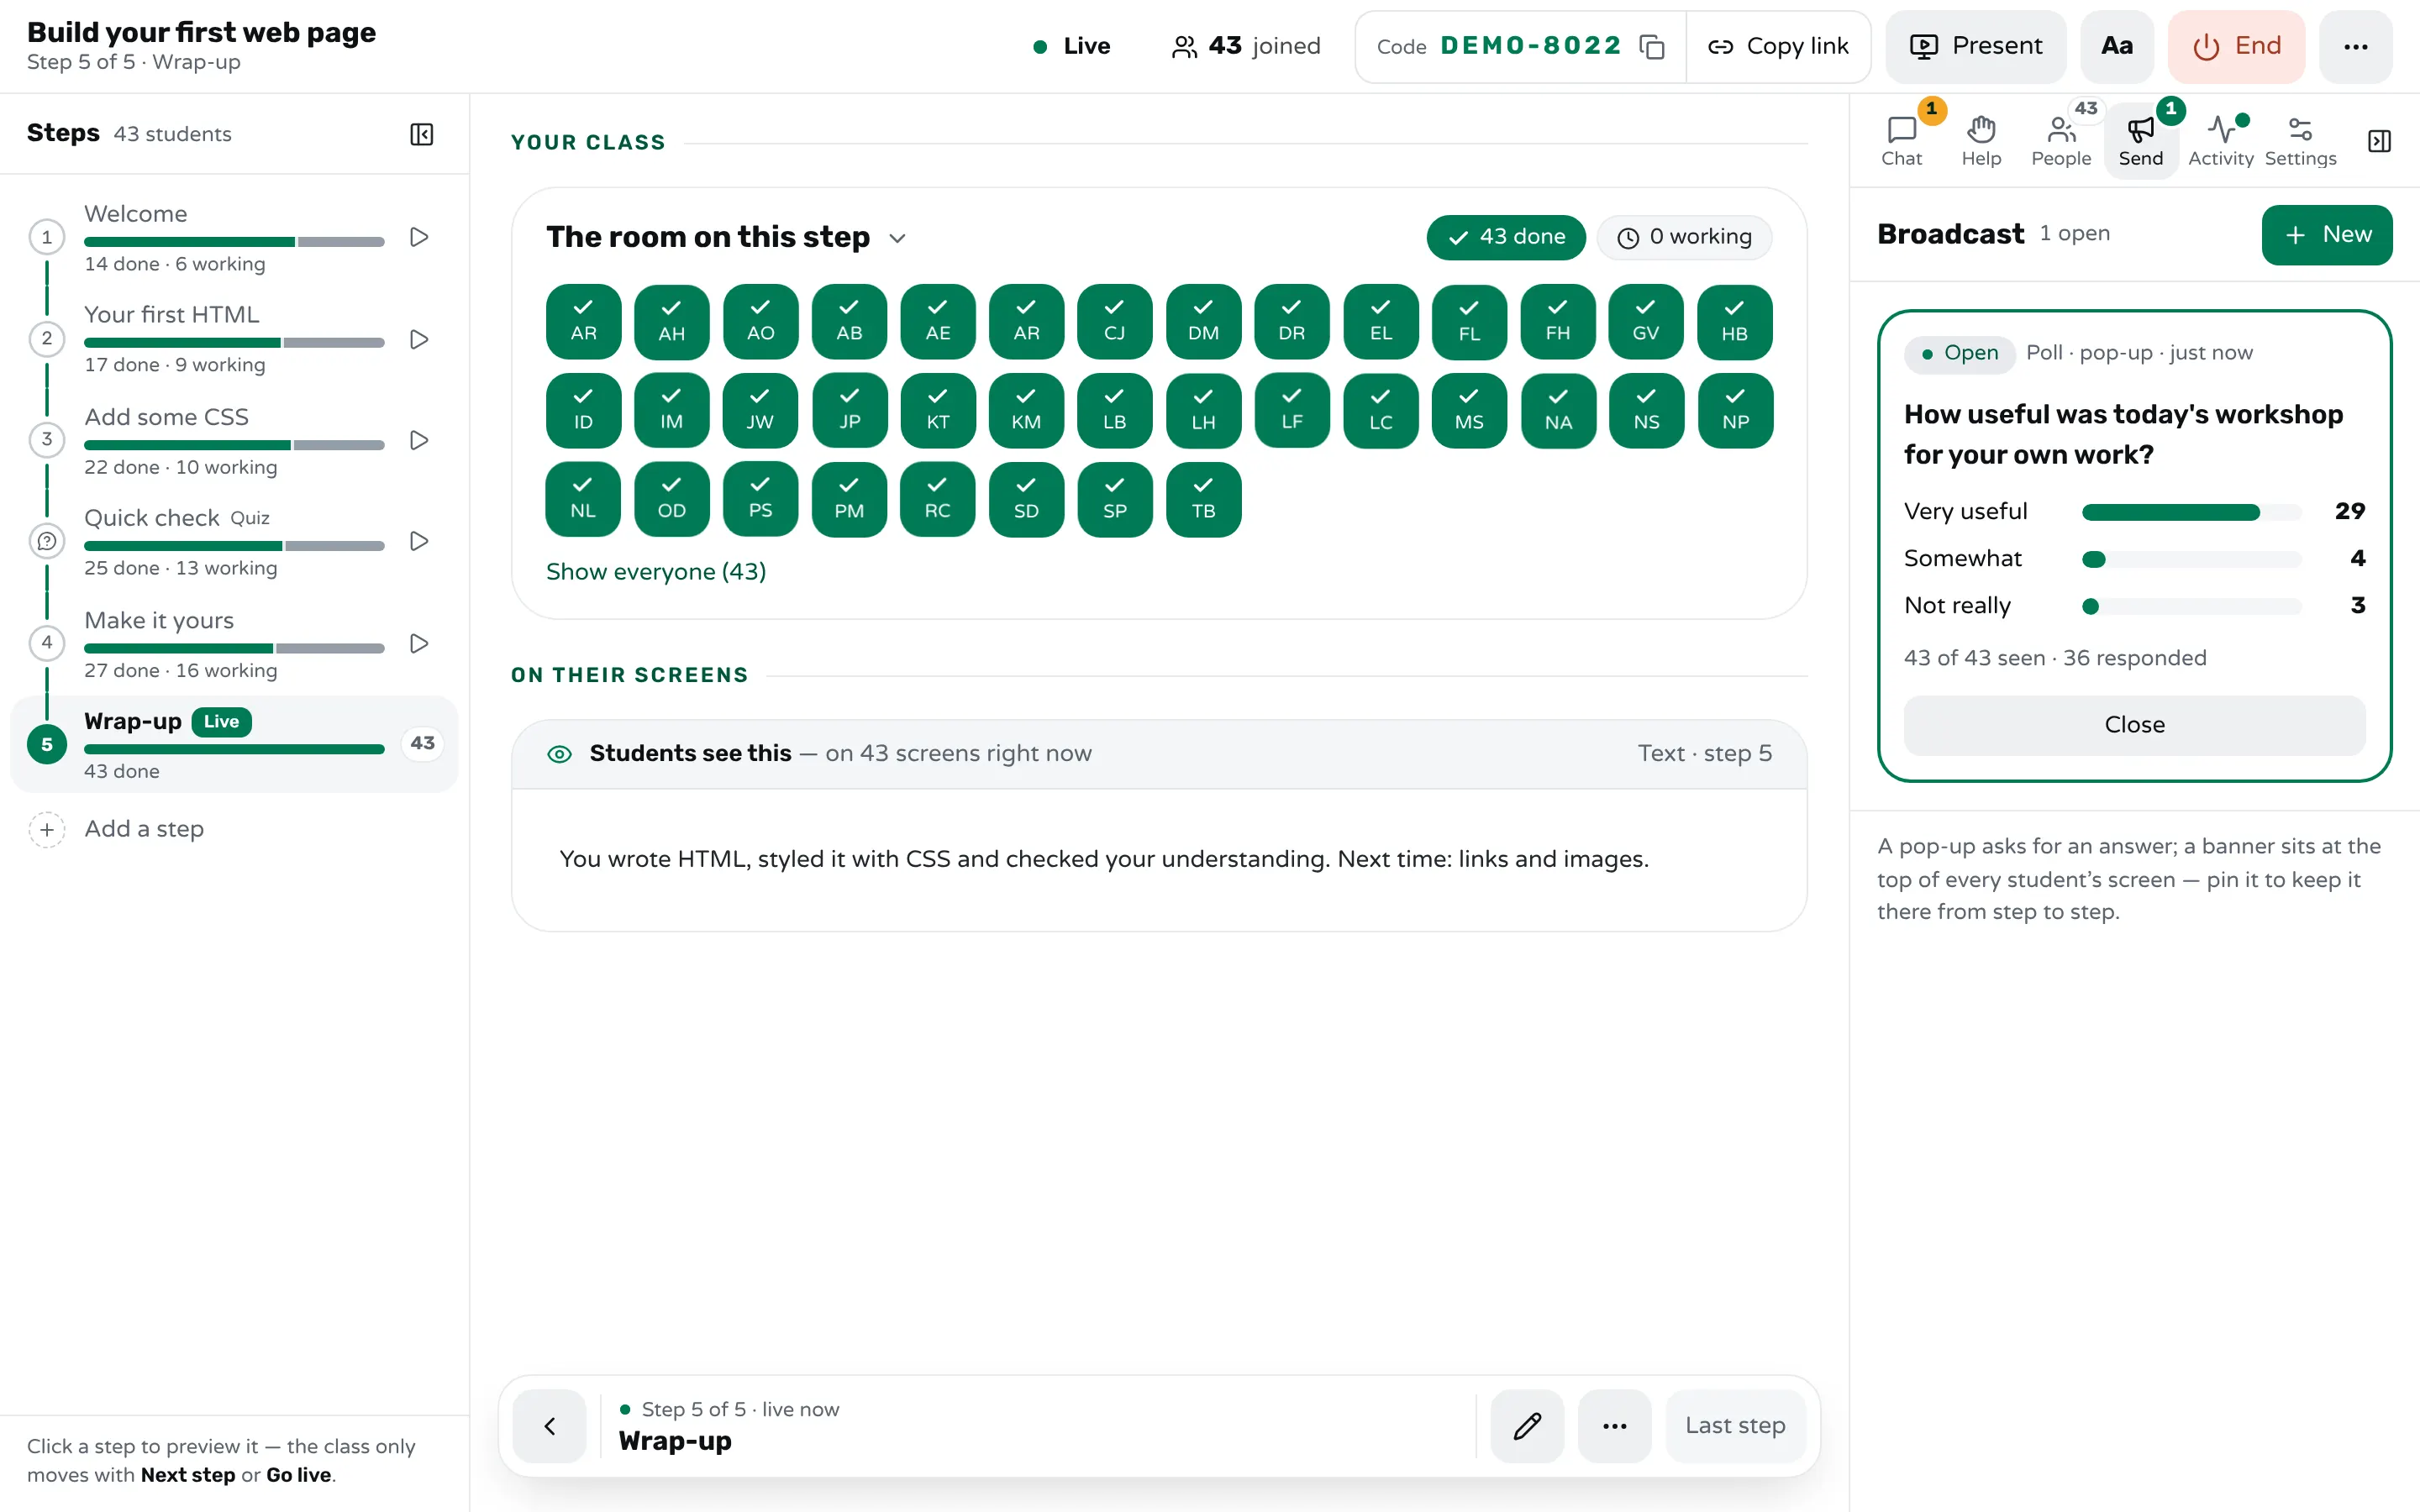Filter by 43 done pill
2420x1512 pixels.
(1506, 237)
